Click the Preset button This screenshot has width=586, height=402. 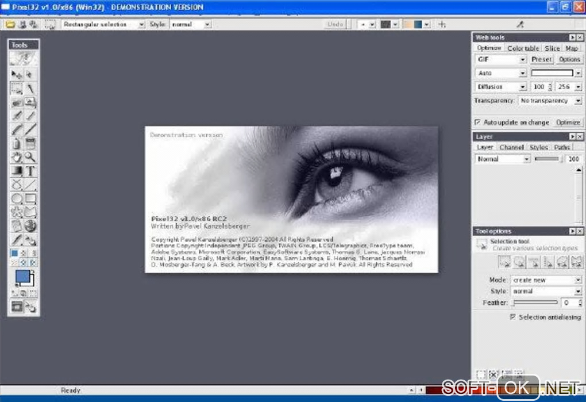[542, 59]
